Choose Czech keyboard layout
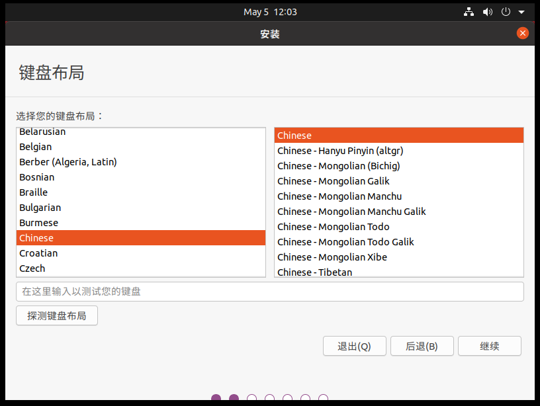Screen dimensions: 540x406 tap(141, 268)
